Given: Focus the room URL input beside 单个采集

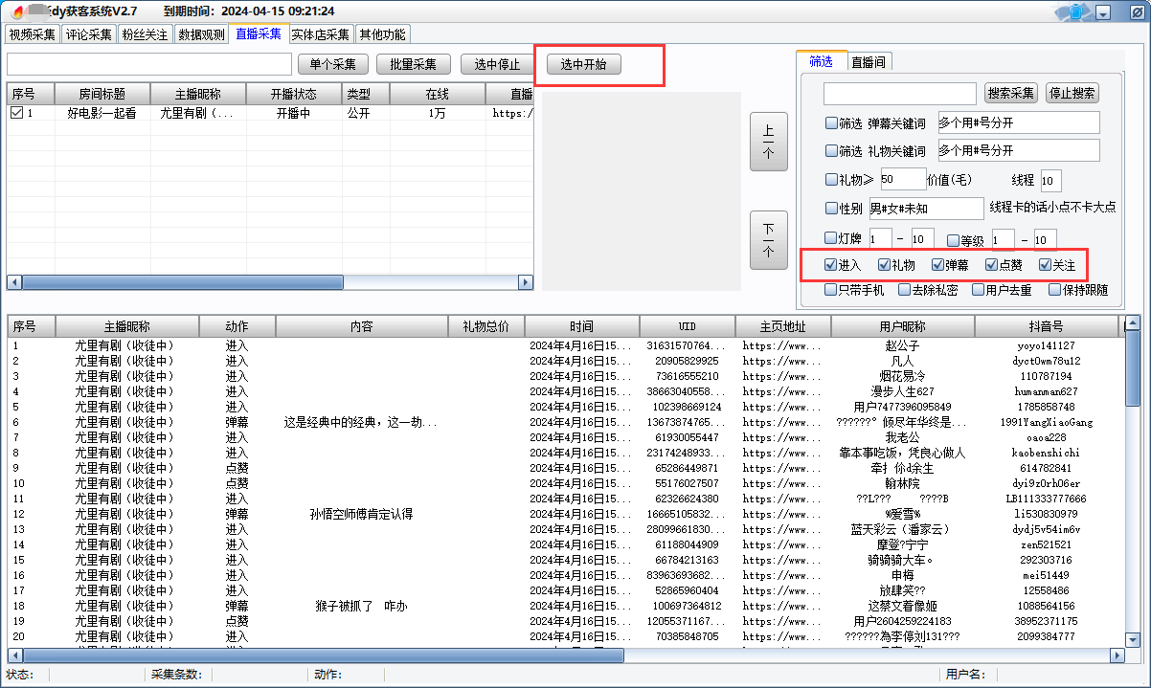Looking at the screenshot, I should (x=148, y=64).
